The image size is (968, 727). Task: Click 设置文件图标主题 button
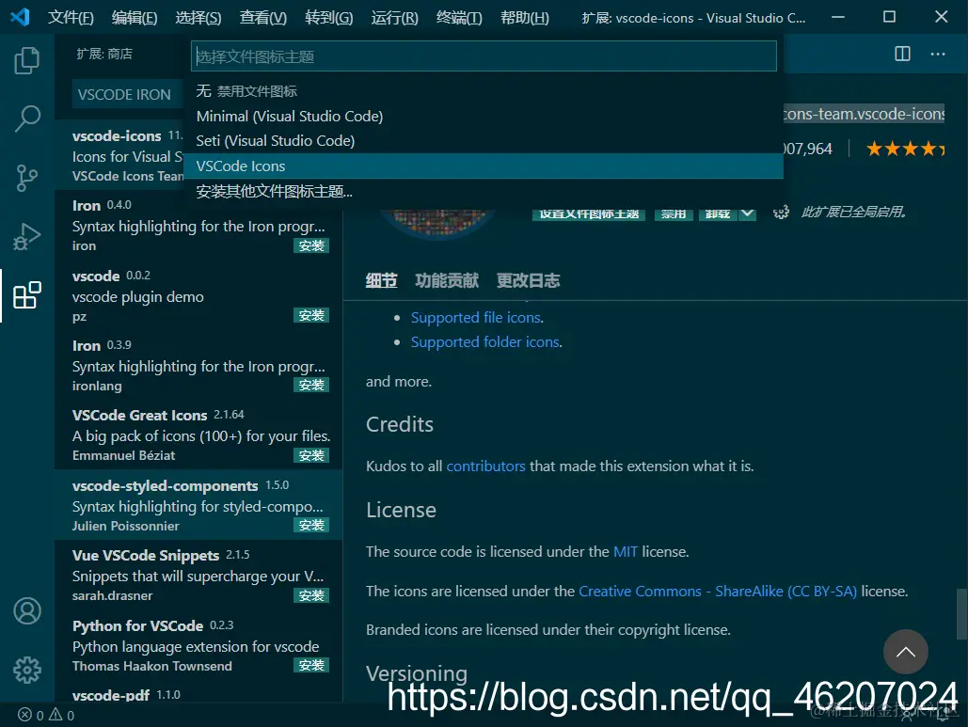[589, 213]
